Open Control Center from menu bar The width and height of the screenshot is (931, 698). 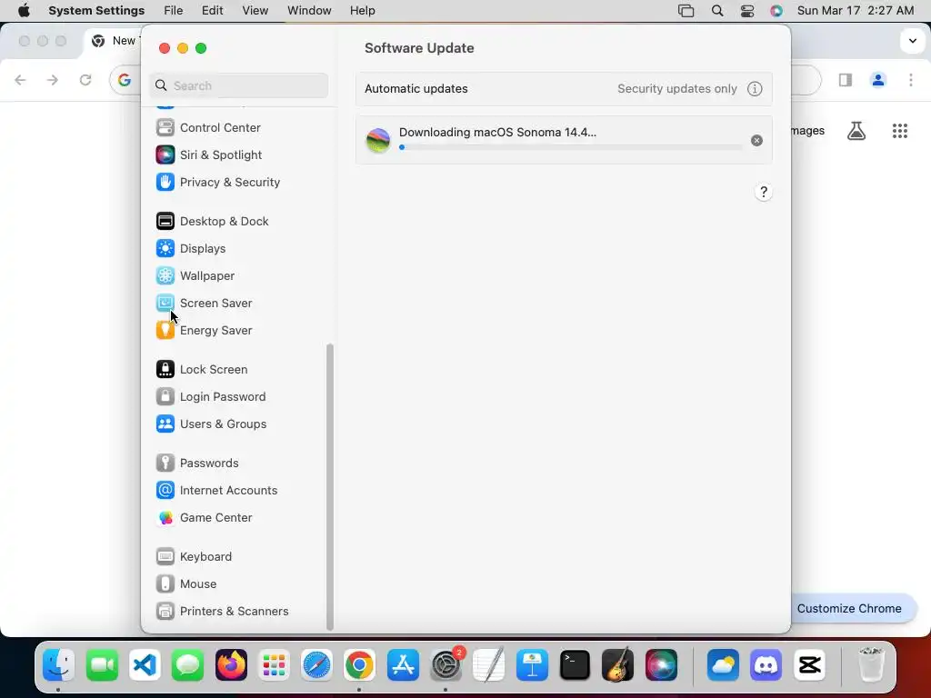pyautogui.click(x=747, y=11)
